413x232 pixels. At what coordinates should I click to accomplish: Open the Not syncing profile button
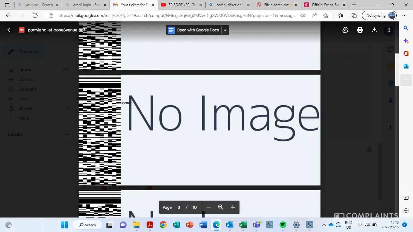pyautogui.click(x=379, y=15)
